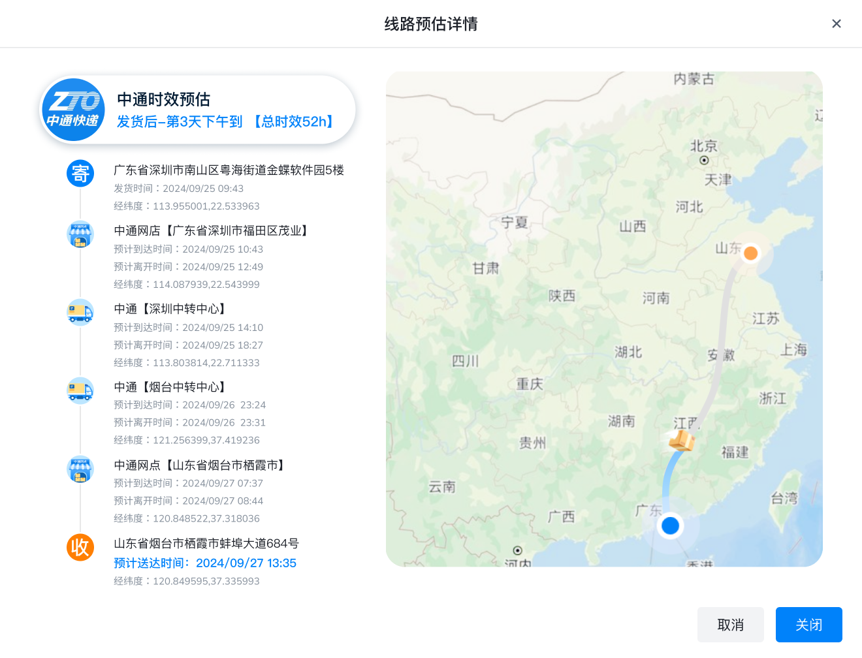Click the 预计送达时间 2024/09/27 13:35 text
This screenshot has width=862, height=658.
click(205, 563)
